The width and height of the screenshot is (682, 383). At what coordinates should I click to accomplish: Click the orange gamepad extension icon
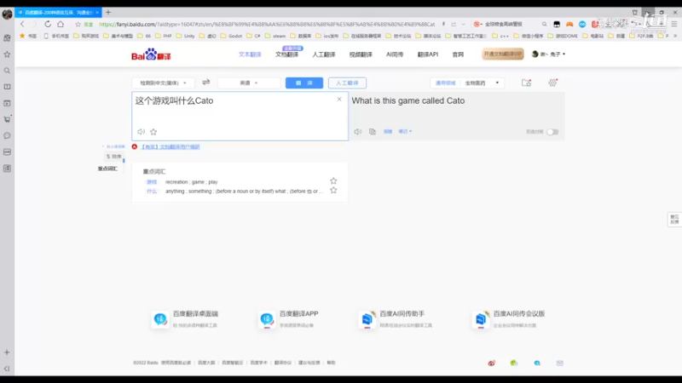coord(569,25)
